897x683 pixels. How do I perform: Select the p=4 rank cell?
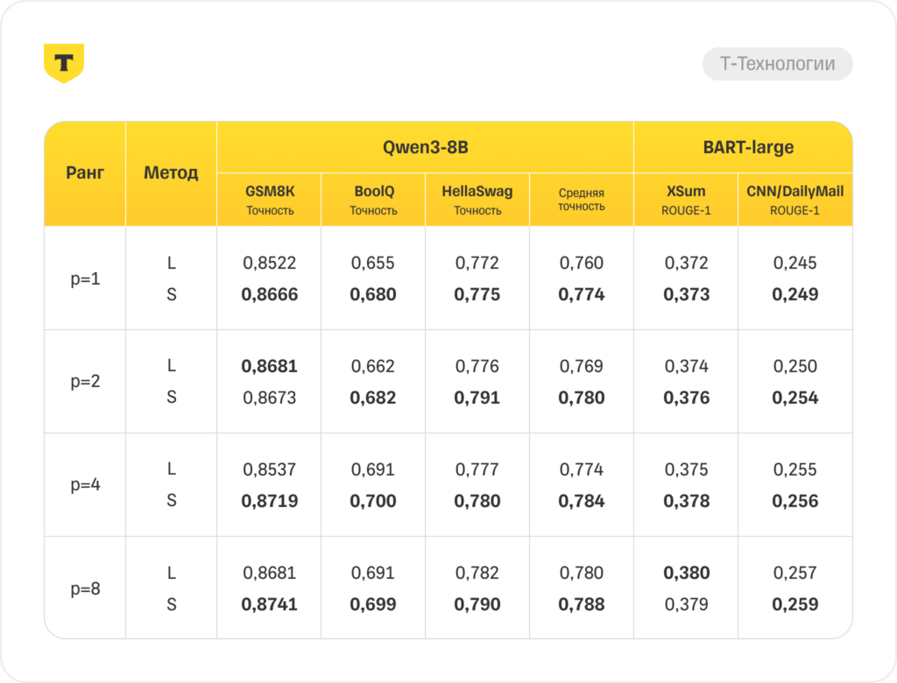click(85, 484)
